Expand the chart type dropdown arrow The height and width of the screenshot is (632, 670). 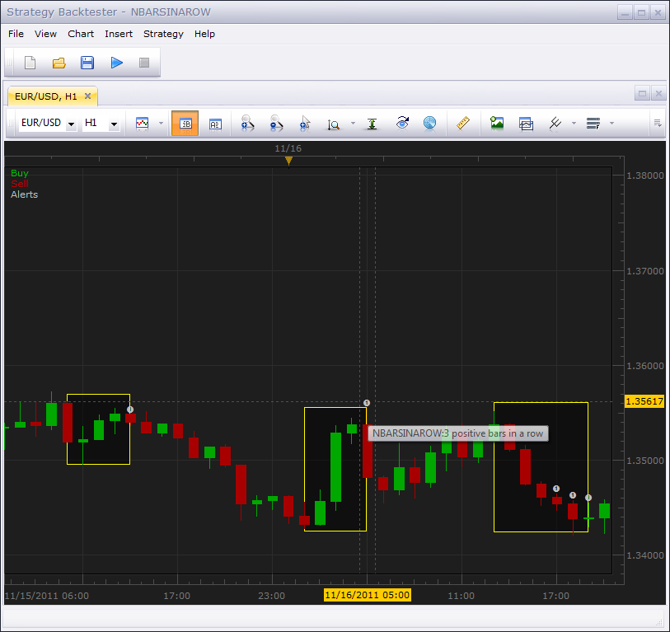[161, 123]
